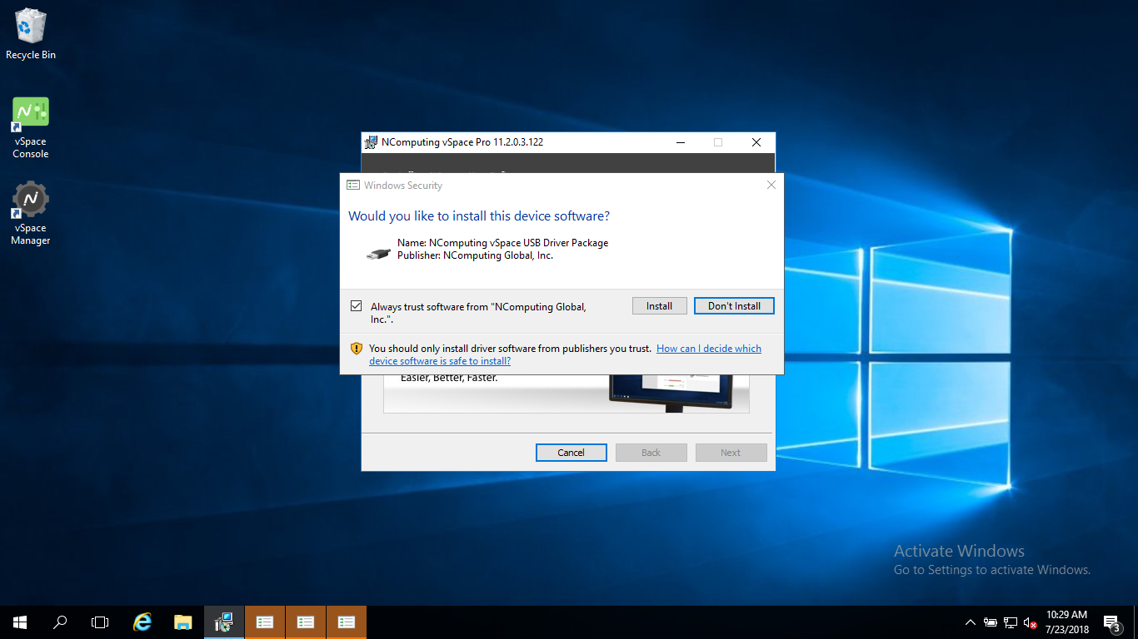Click the yellow shield warning icon
The image size is (1138, 639).
(x=357, y=349)
